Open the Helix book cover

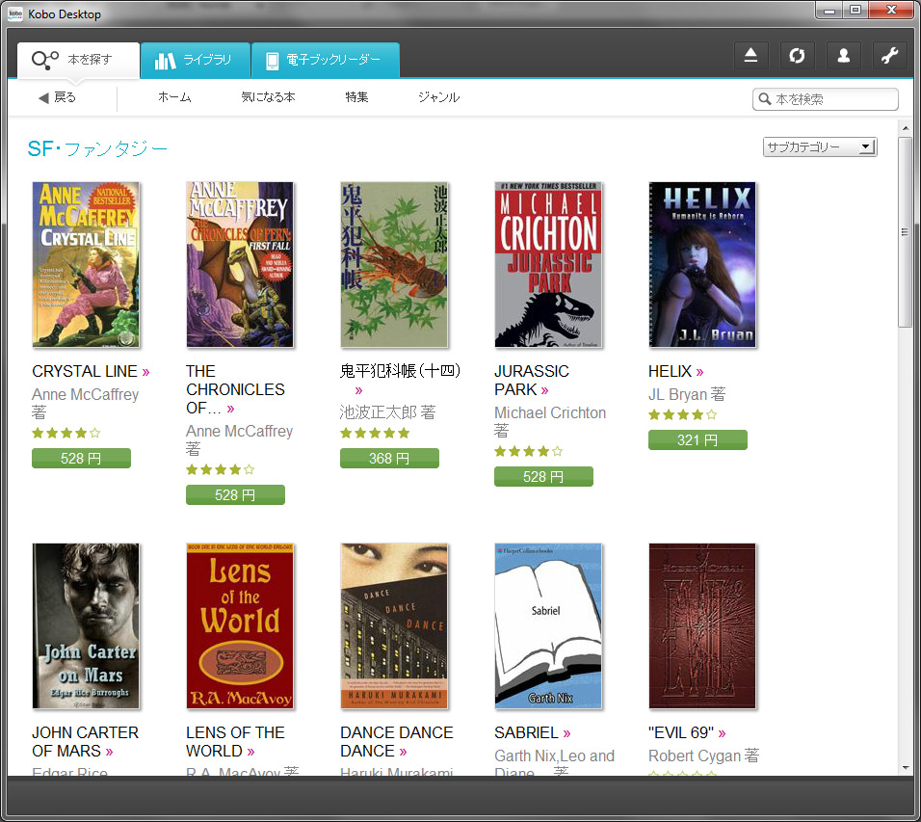point(702,264)
